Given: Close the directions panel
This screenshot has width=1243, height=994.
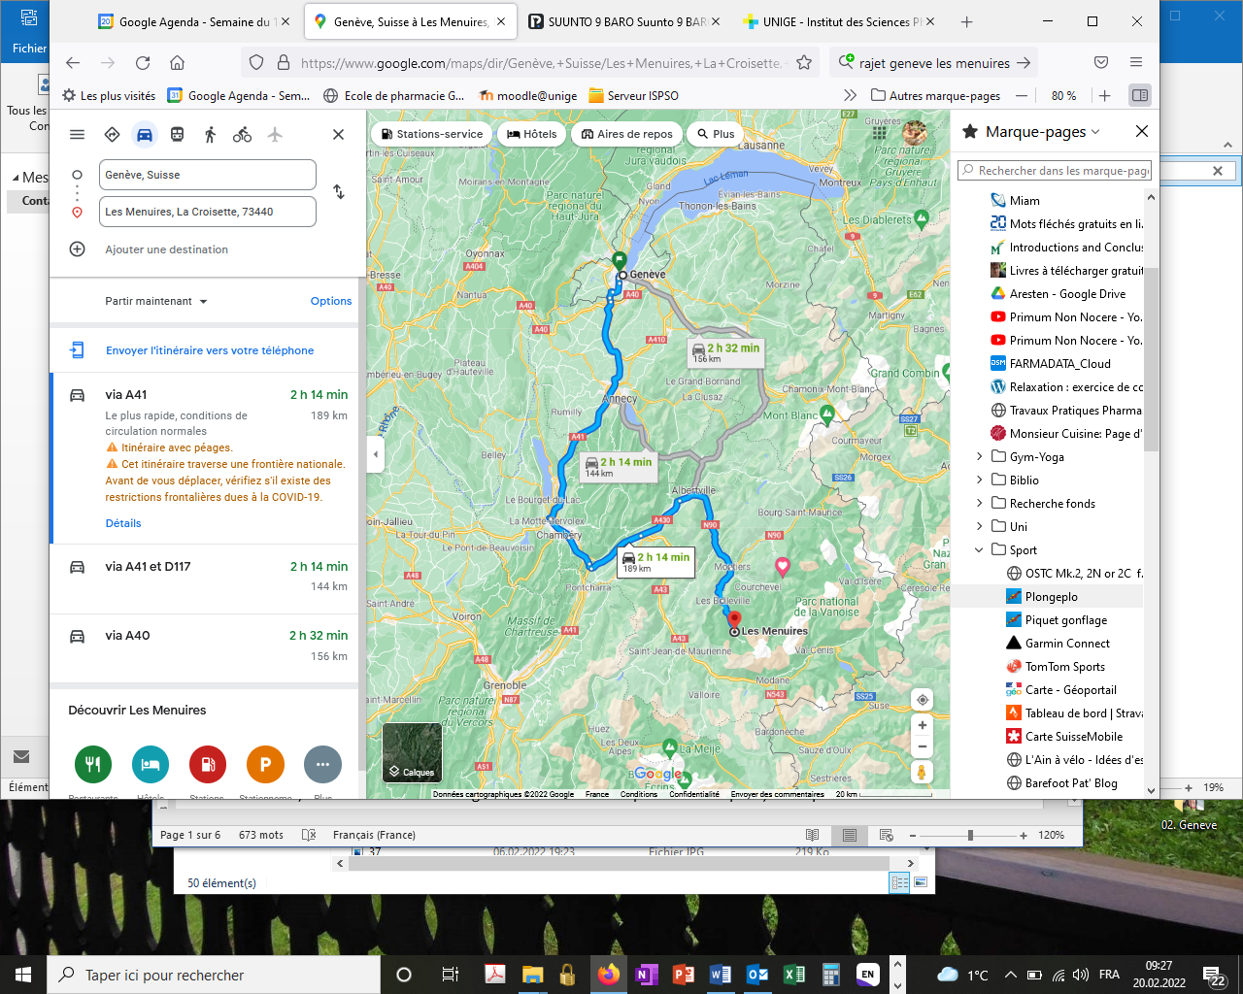Looking at the screenshot, I should click(x=338, y=135).
